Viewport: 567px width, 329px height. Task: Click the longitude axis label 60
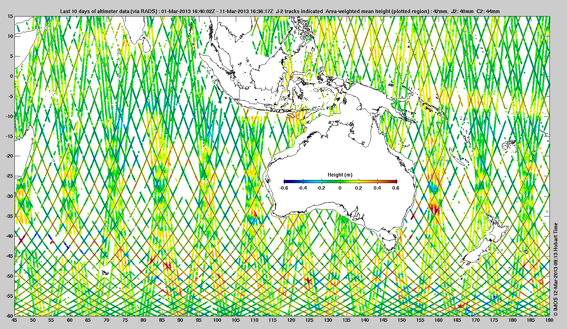[x=70, y=320]
